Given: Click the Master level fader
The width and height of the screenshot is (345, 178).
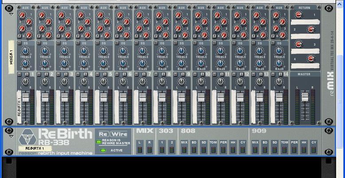Looking at the screenshot, I should 305,97.
